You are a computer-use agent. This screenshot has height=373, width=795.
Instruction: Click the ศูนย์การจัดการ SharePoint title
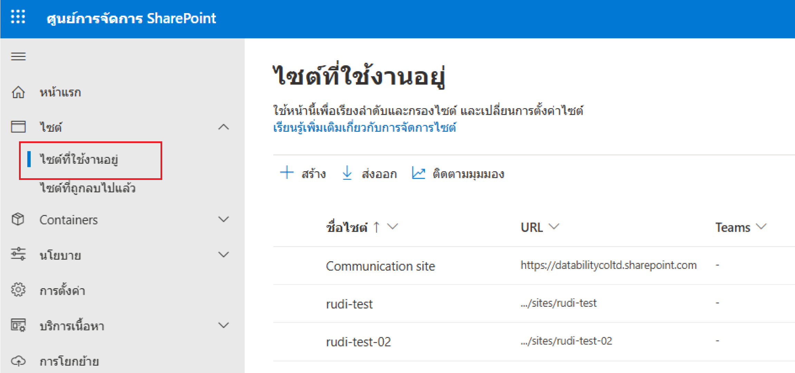(x=131, y=18)
